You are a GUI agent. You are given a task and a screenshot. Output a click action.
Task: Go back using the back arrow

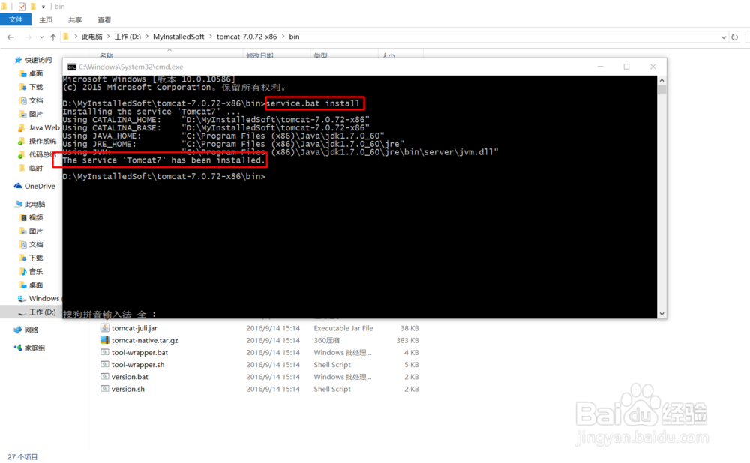10,37
